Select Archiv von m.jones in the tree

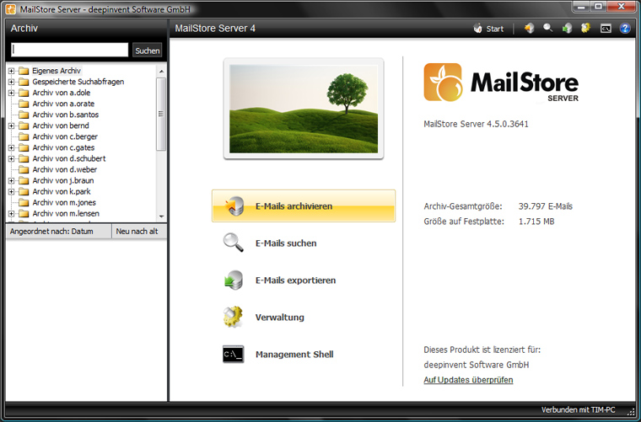(x=64, y=203)
